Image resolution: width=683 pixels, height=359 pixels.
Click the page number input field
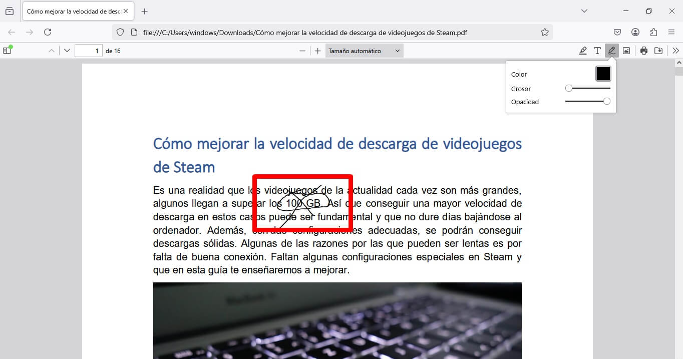[x=89, y=51]
